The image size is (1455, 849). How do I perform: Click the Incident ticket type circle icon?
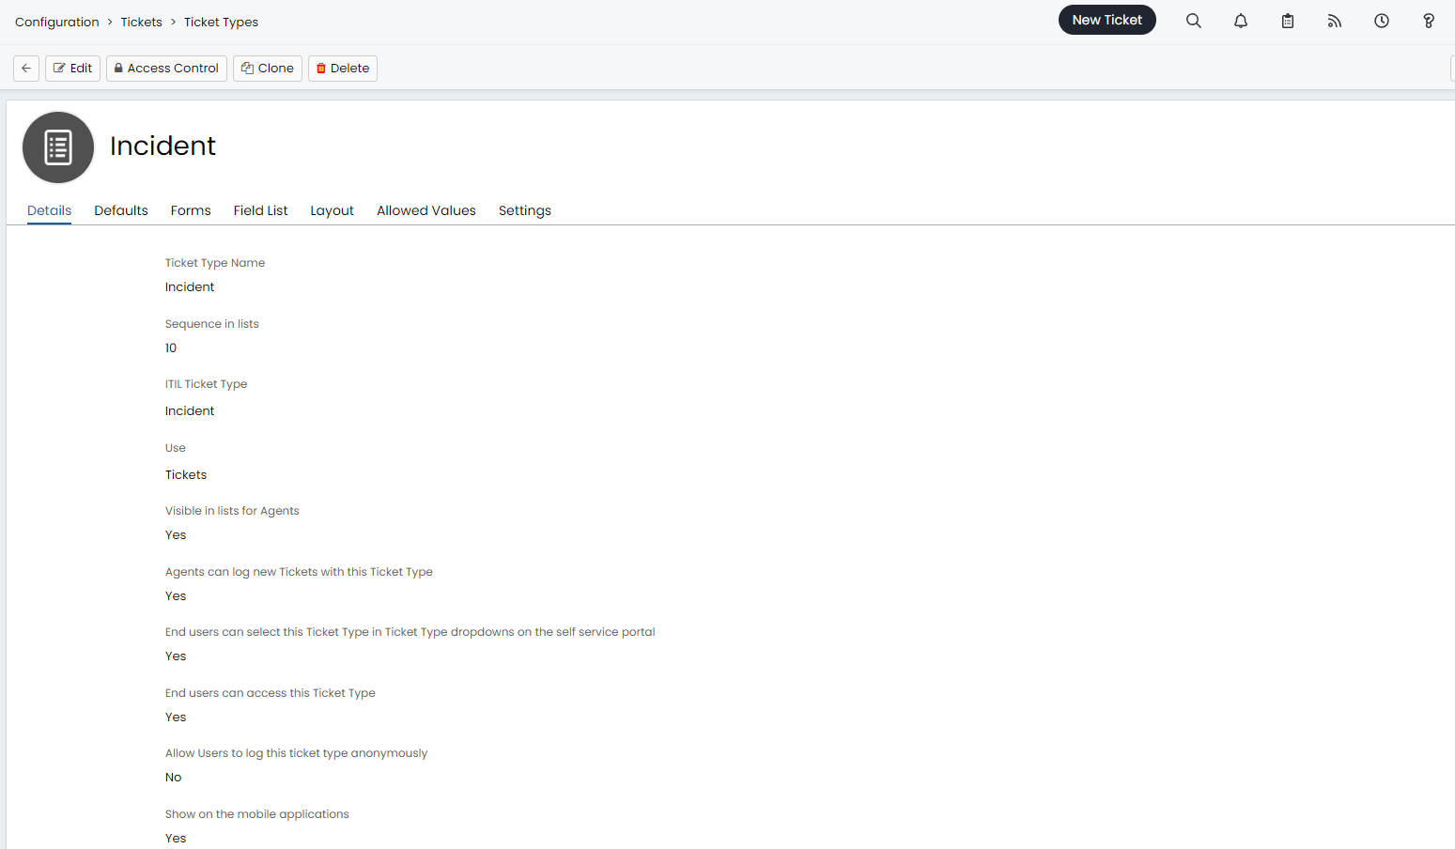point(57,147)
